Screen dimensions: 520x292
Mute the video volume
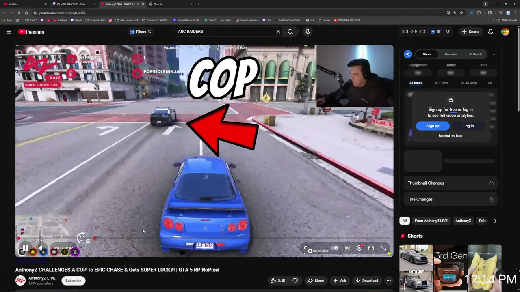pos(41,248)
